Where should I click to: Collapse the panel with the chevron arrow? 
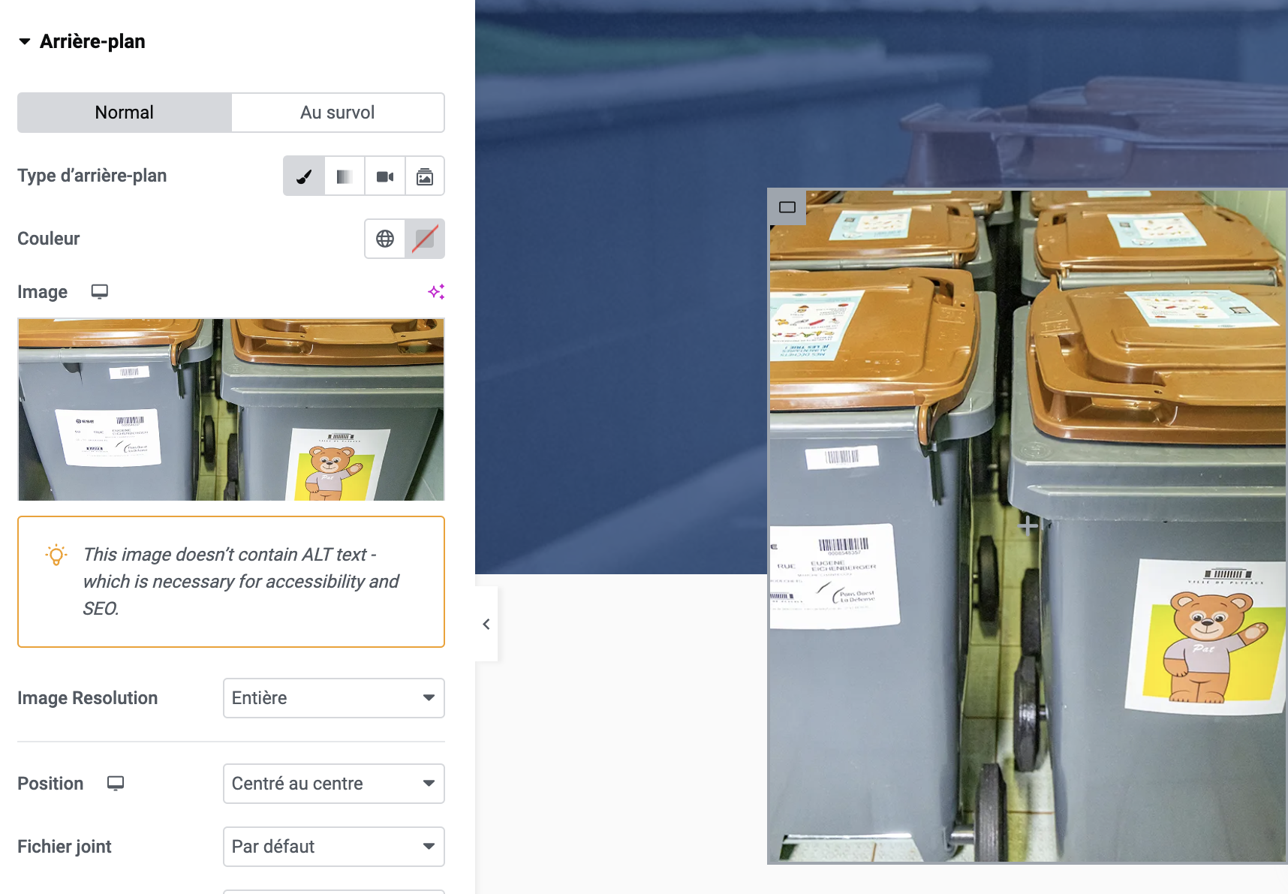[486, 624]
